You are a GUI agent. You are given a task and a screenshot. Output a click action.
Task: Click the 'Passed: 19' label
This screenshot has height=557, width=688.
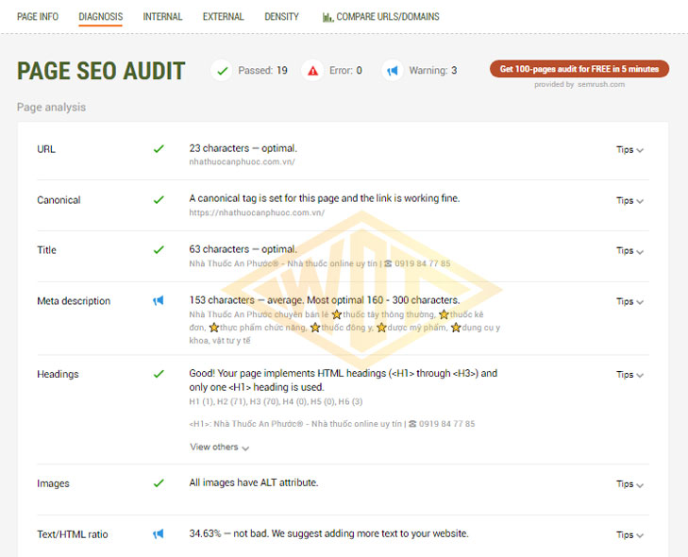[x=262, y=70]
